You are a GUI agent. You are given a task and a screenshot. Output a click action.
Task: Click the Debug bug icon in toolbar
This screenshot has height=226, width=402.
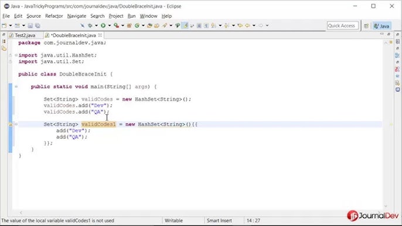pyautogui.click(x=90, y=25)
